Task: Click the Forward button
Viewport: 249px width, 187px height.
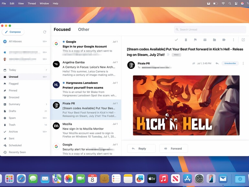Action: coord(174,148)
